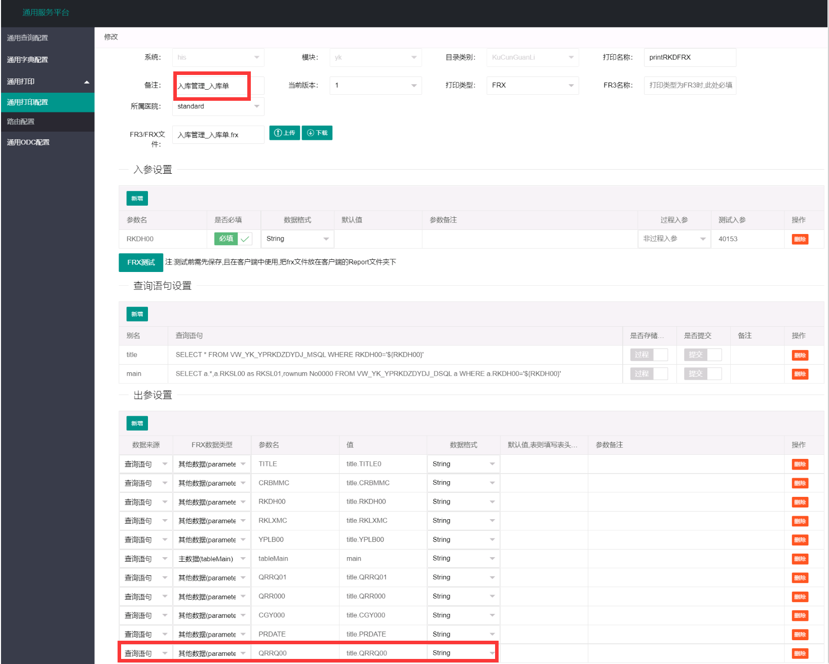The image size is (829, 664).
Task: Open the 所属医院 dropdown showing standard
Action: tap(218, 106)
